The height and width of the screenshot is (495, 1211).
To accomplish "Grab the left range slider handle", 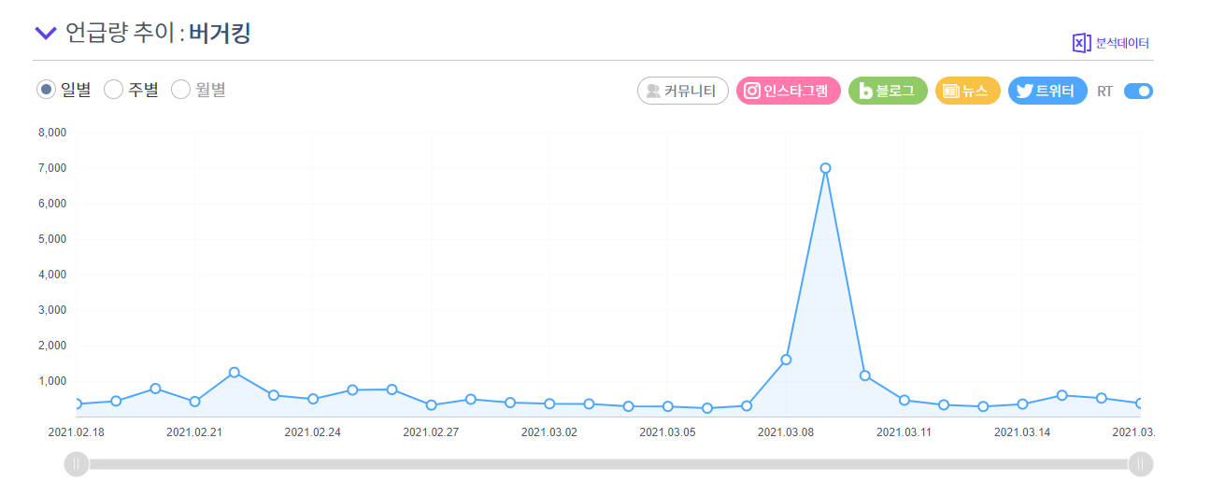I will click(77, 463).
